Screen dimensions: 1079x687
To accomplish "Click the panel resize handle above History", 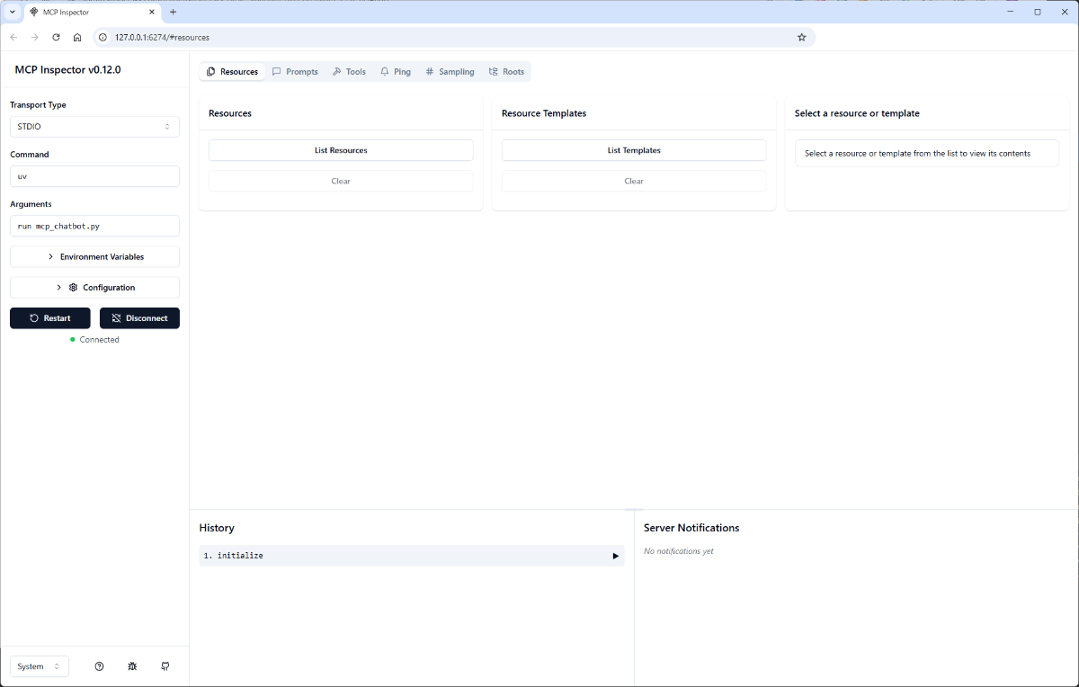I will pos(634,510).
